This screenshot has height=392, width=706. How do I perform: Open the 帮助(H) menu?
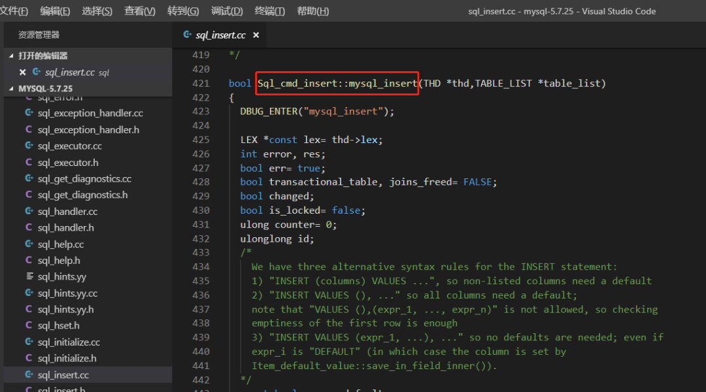coord(313,11)
